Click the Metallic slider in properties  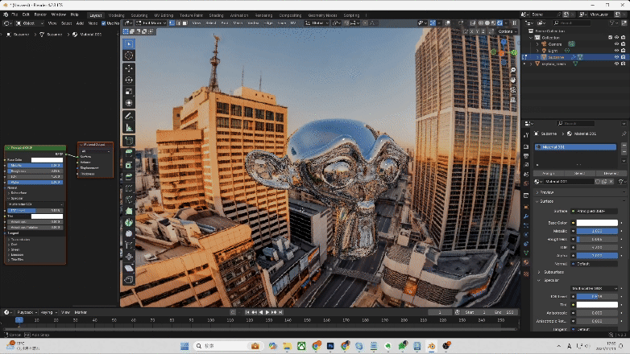point(597,231)
